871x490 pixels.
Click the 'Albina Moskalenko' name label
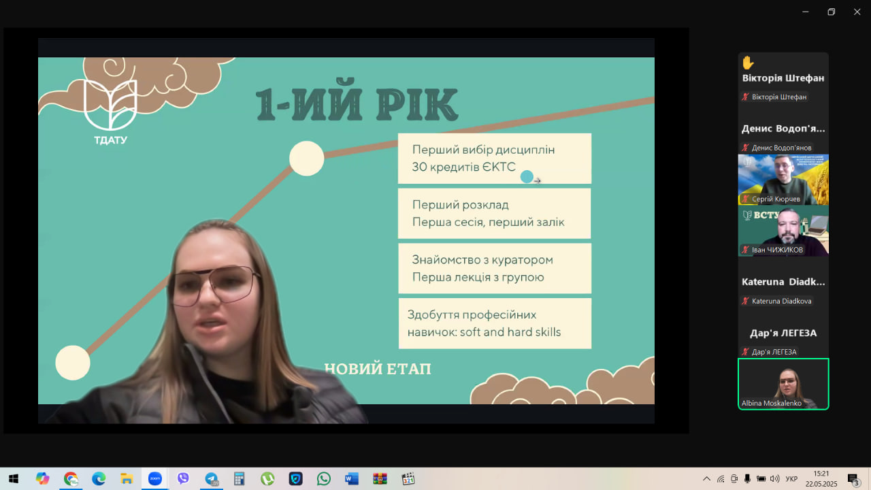772,403
